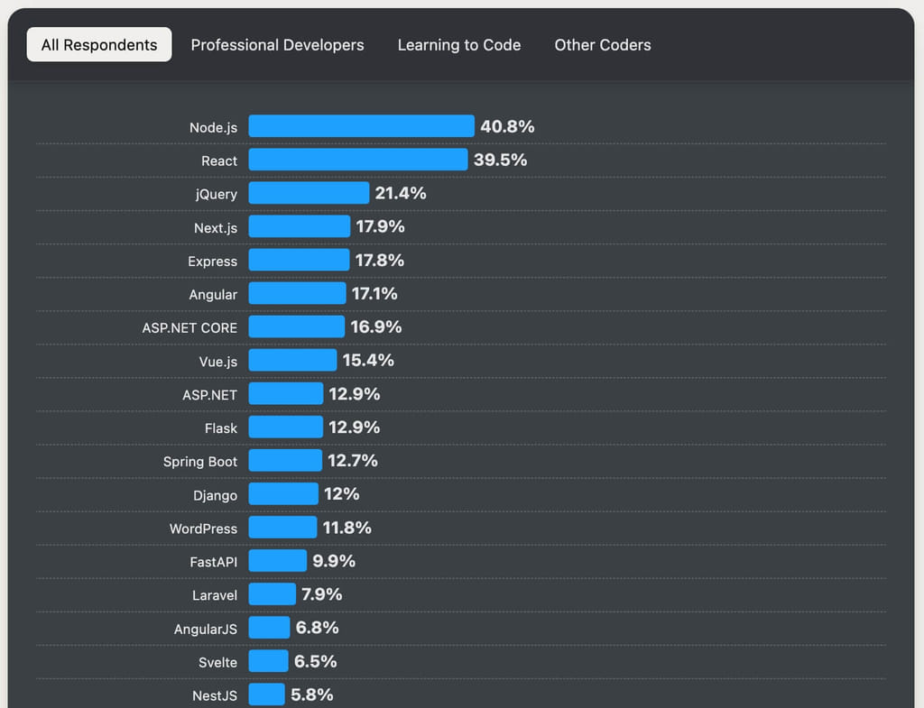924x708 pixels.
Task: Select the Angular bar
Action: (x=297, y=293)
